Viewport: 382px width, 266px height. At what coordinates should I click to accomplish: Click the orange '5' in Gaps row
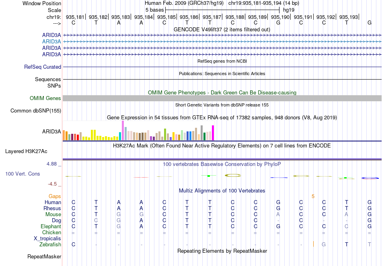coord(313,196)
